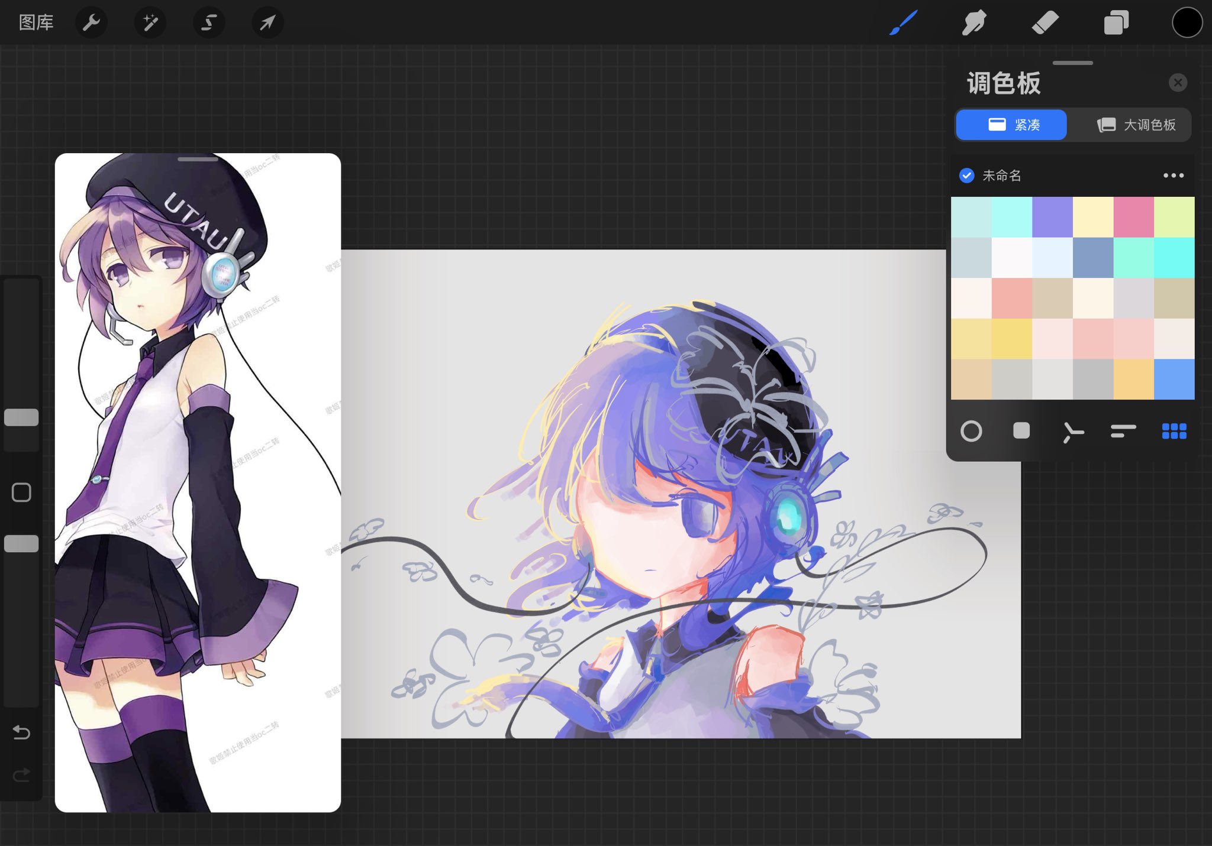Select the Selection S-shaped tool
1212x846 pixels.
[209, 23]
